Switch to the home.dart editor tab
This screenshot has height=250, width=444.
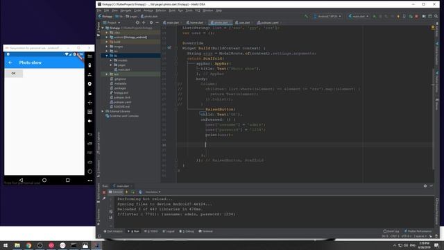[x=196, y=23]
